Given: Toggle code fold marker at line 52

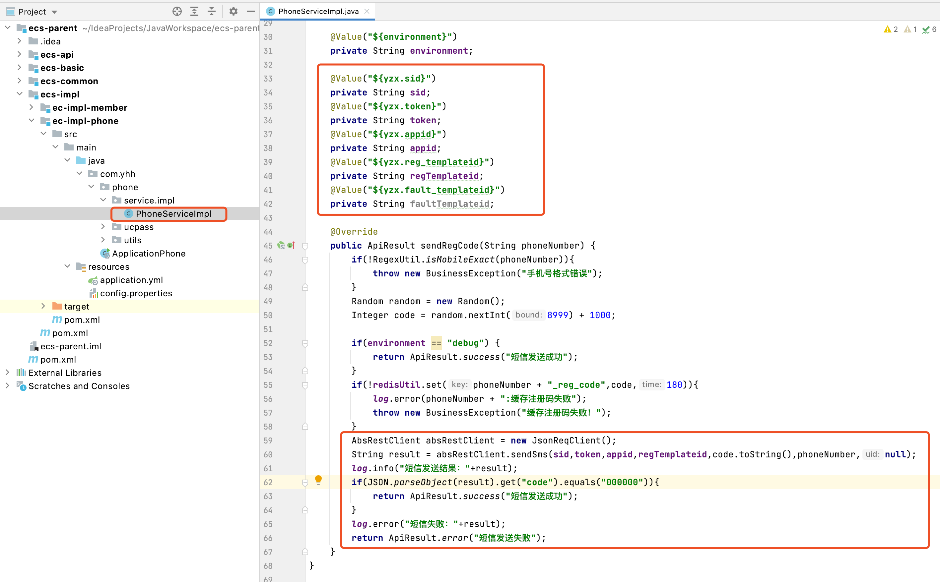Looking at the screenshot, I should [305, 343].
